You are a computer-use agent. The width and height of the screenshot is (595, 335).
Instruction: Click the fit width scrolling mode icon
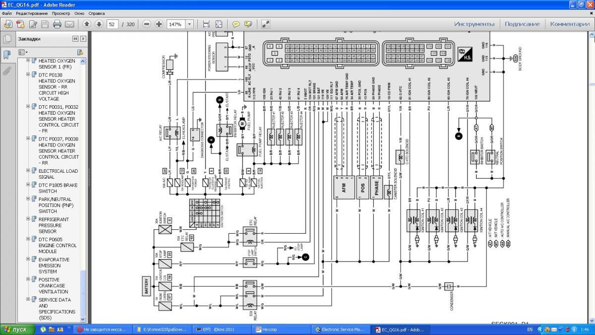pos(206,24)
